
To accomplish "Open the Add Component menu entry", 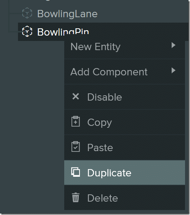I will (x=125, y=72).
